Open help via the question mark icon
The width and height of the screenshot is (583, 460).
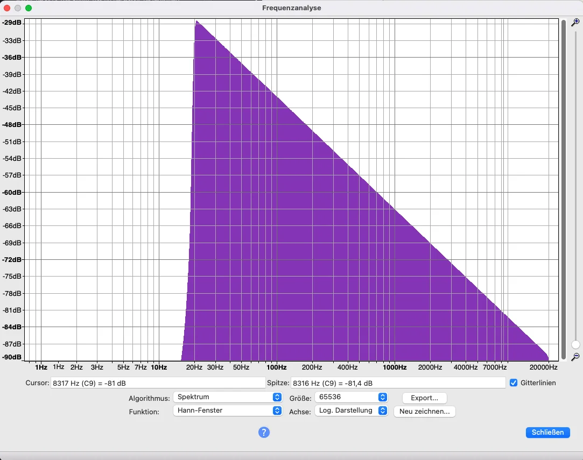pos(264,432)
